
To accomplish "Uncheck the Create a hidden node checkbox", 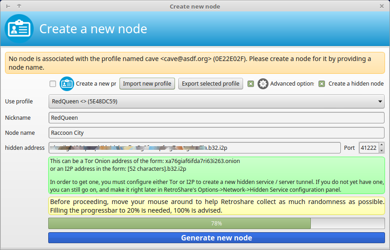I will 322,84.
